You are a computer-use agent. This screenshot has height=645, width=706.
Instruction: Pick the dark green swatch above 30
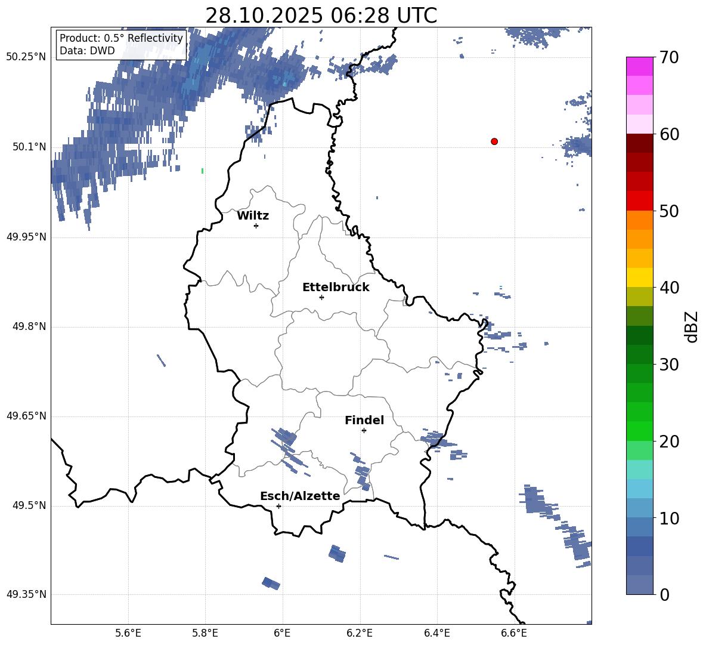point(639,354)
